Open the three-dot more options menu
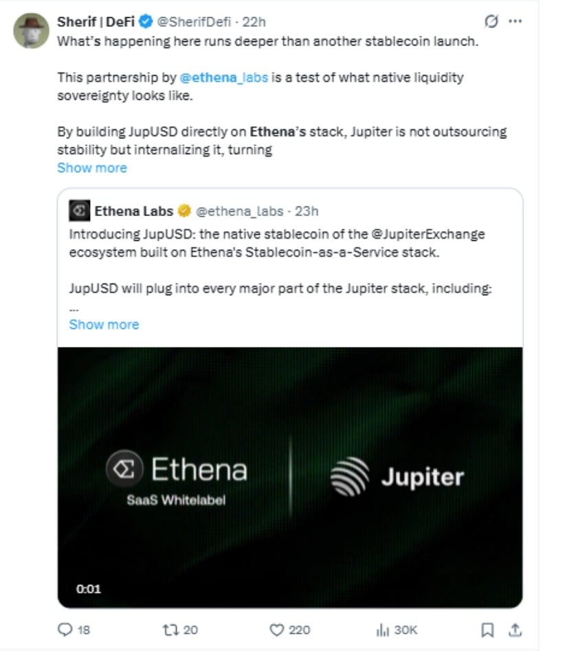 point(515,22)
